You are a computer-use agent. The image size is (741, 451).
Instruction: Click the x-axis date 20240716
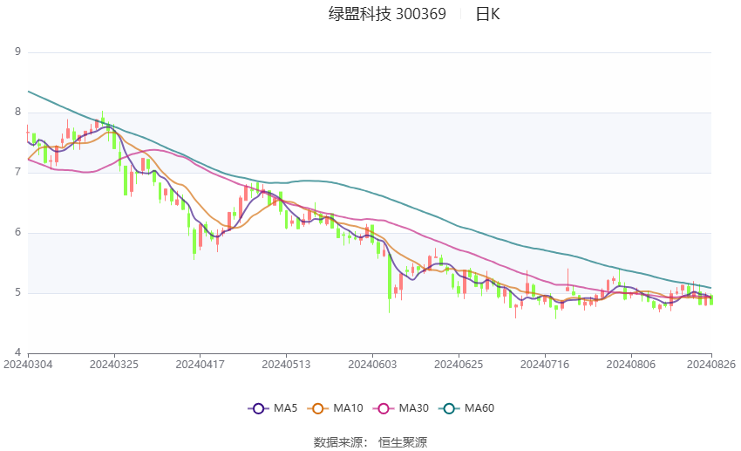545,365
